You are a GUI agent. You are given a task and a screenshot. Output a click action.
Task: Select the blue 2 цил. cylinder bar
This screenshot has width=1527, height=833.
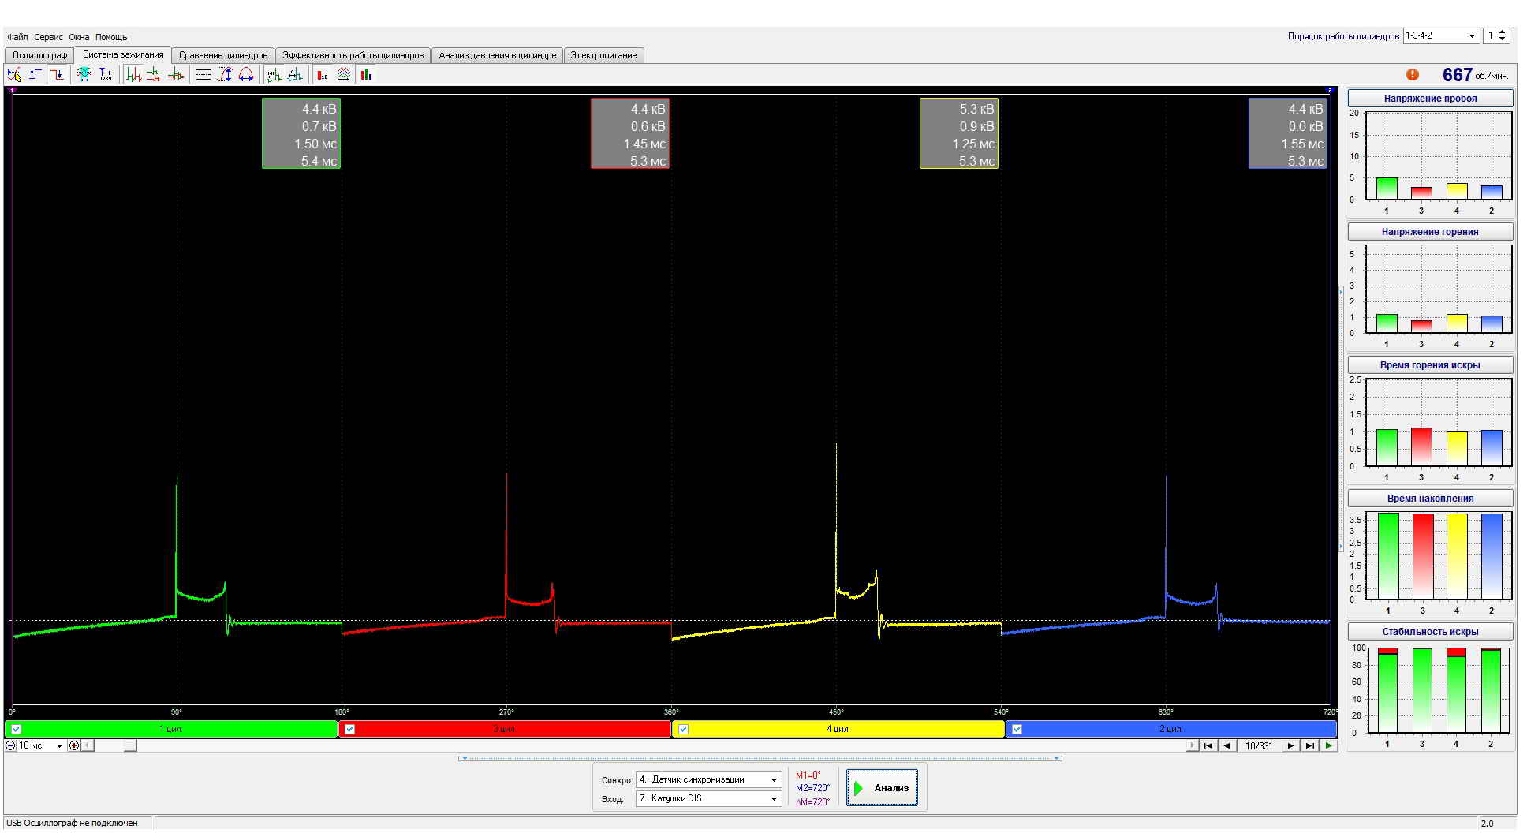click(x=1171, y=729)
